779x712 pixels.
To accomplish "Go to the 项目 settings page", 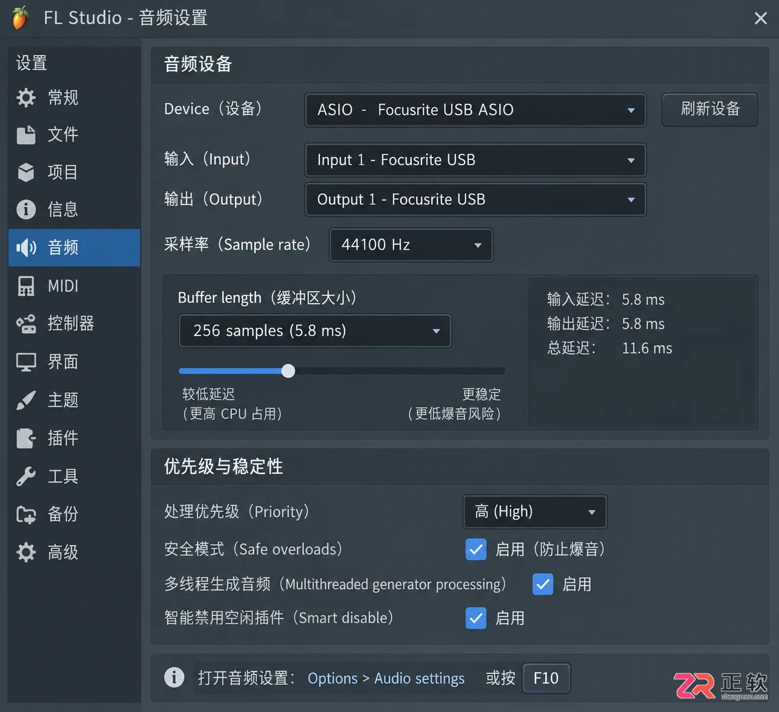I will tap(74, 172).
